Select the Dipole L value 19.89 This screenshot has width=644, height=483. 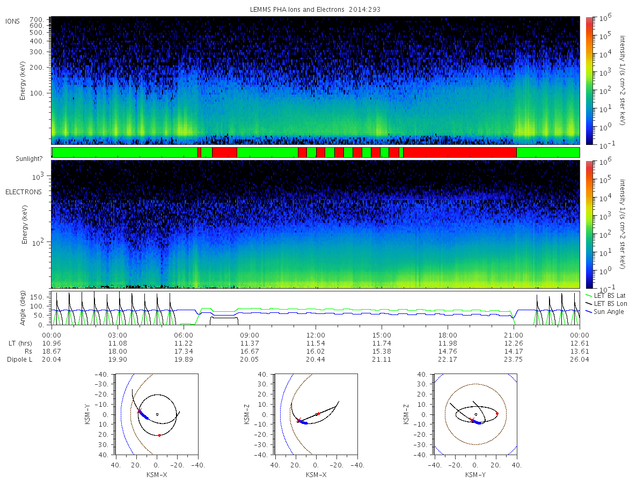click(184, 359)
